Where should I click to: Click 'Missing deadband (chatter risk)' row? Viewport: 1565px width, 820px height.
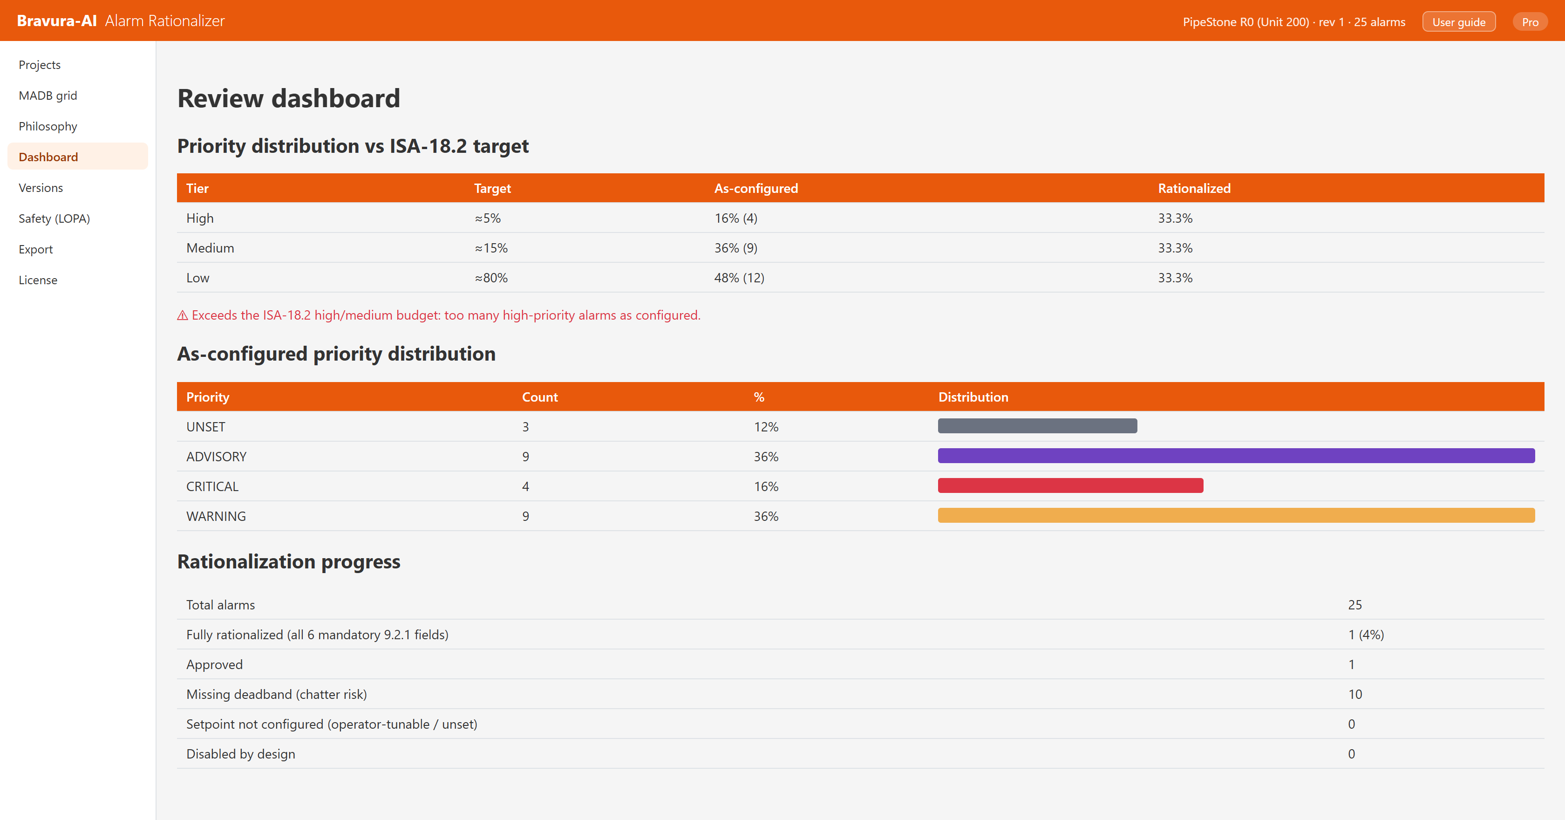860,694
